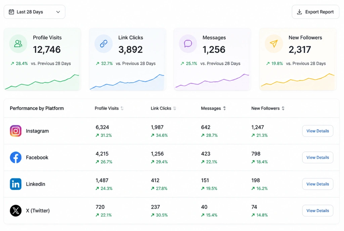Sort table by Messages column
The width and height of the screenshot is (344, 231).
213,108
